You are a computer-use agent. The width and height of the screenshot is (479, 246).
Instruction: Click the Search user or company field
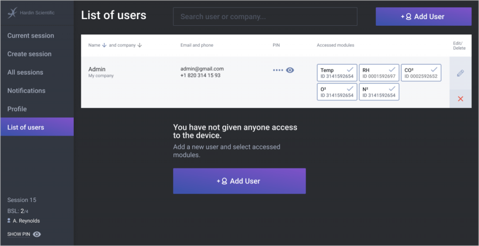(265, 17)
